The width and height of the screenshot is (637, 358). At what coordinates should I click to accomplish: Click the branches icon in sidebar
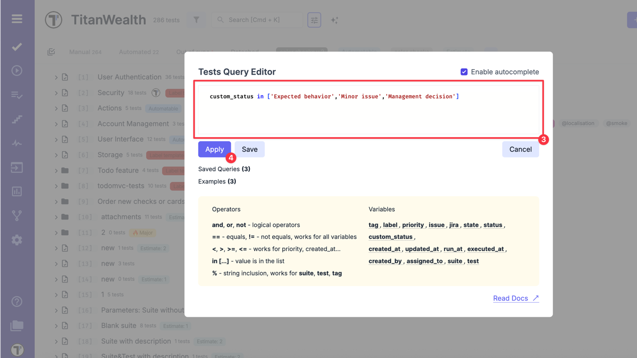click(x=17, y=215)
